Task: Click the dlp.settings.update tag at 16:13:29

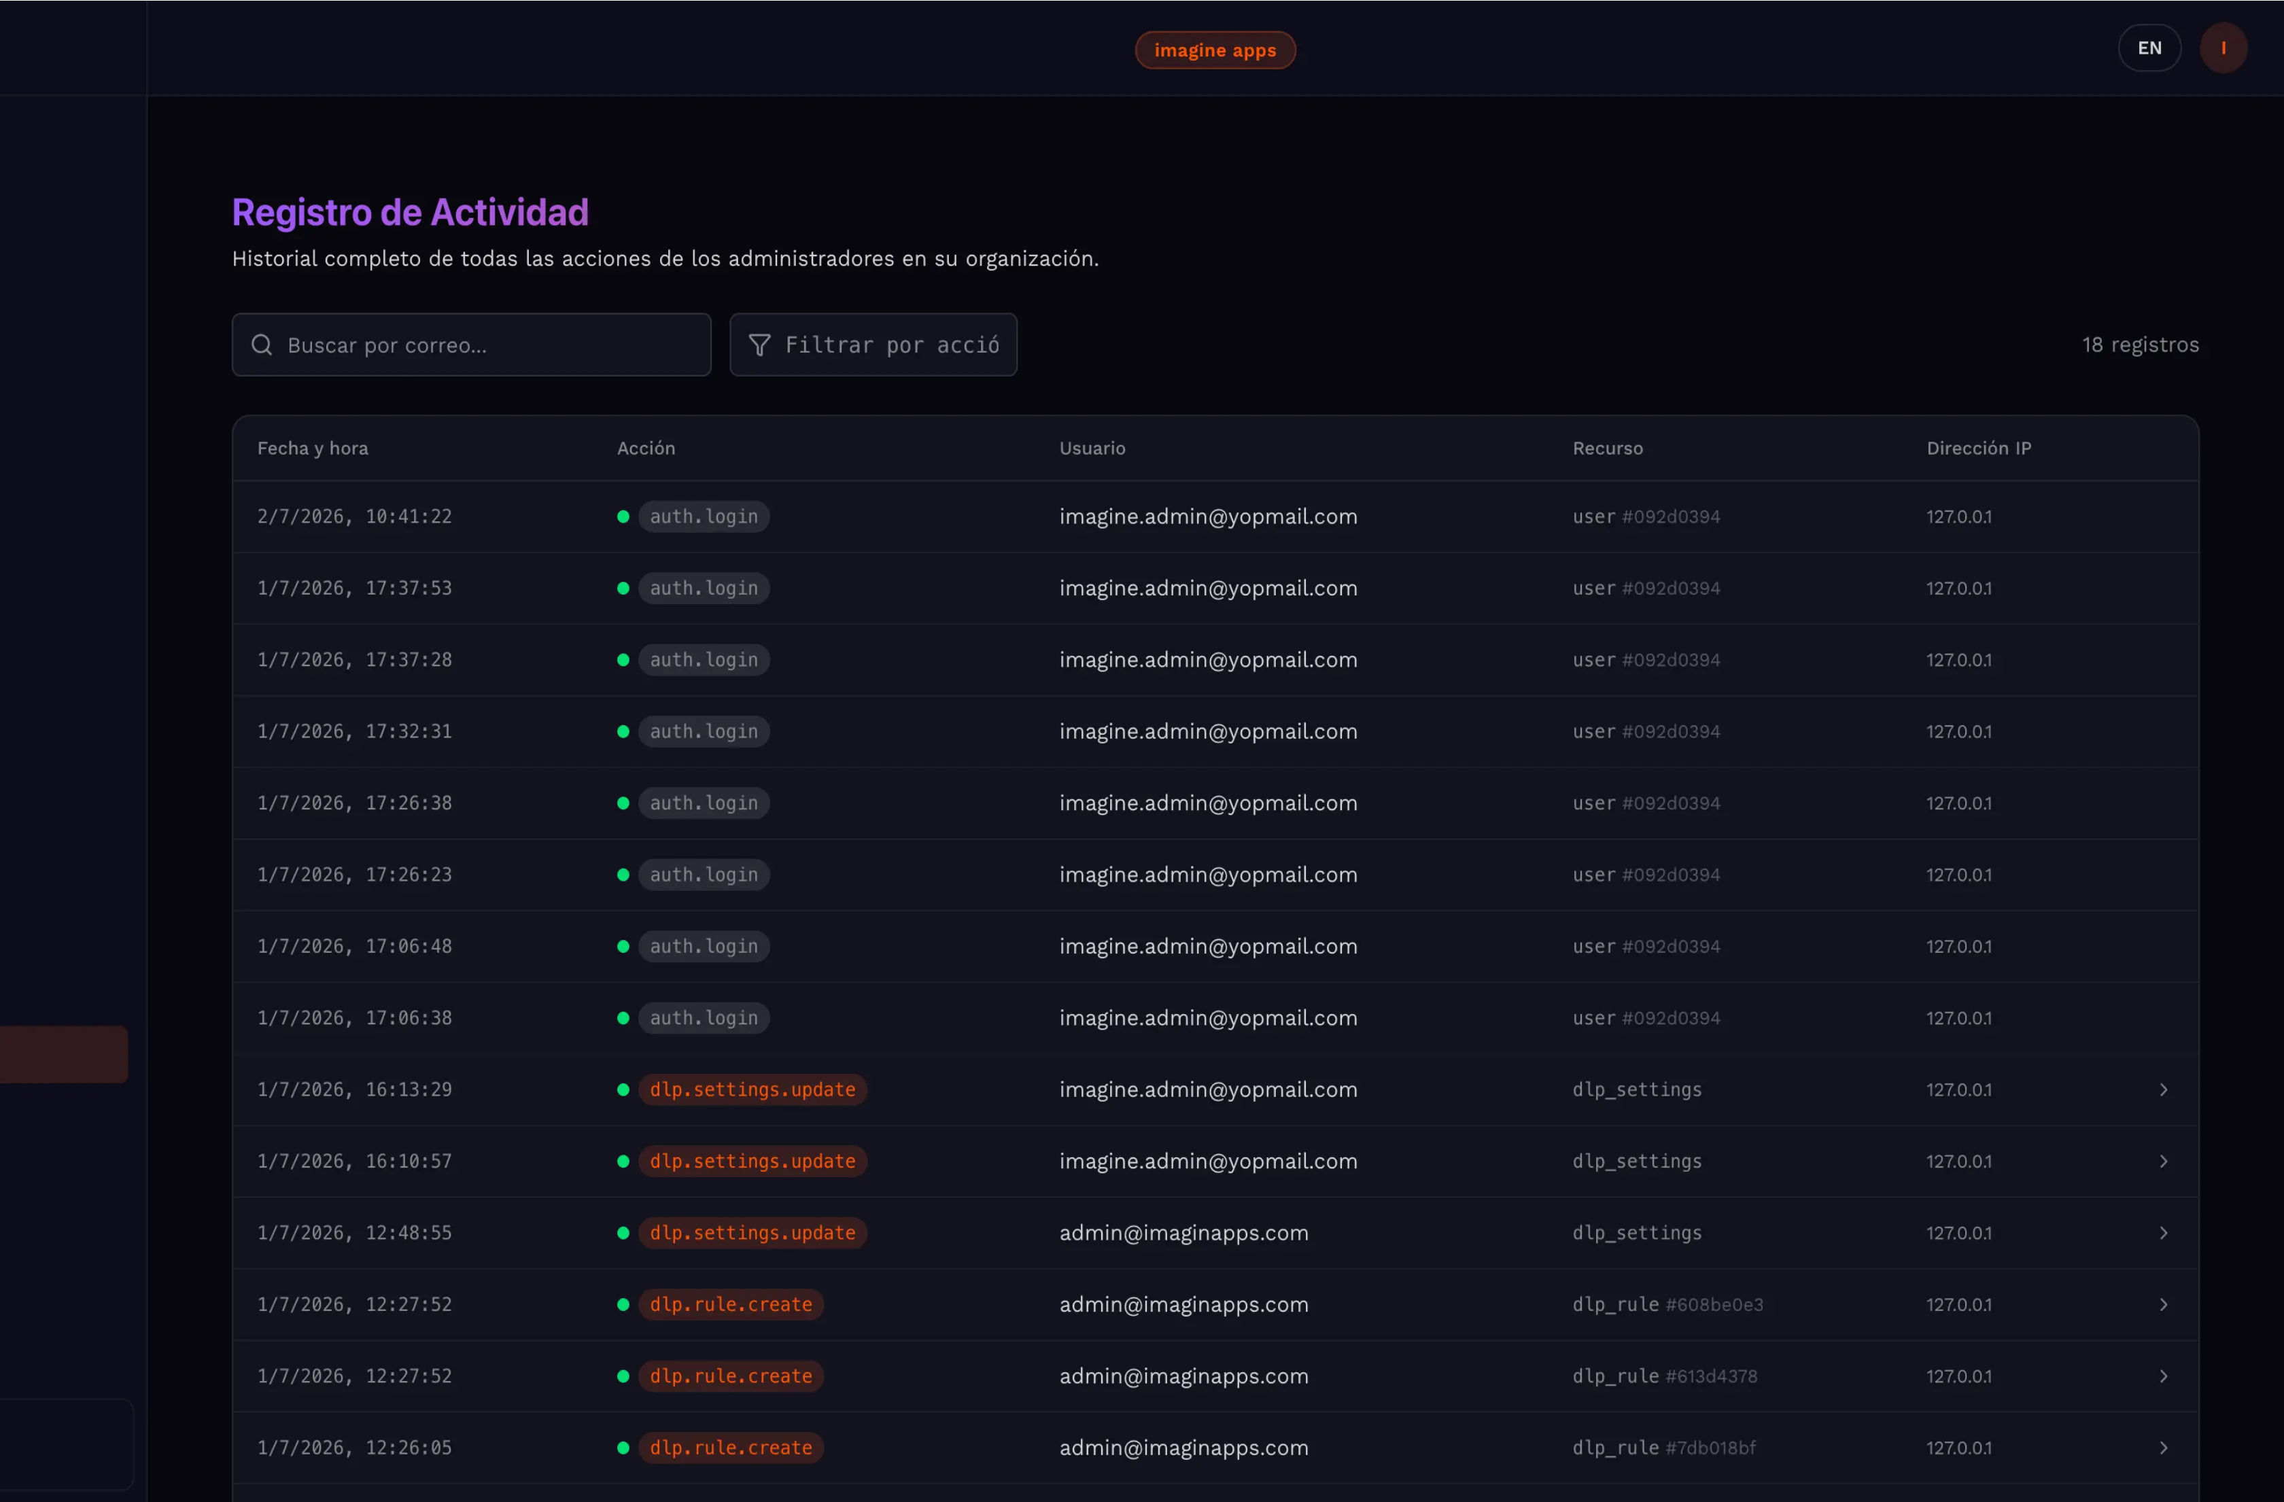Action: pos(752,1089)
